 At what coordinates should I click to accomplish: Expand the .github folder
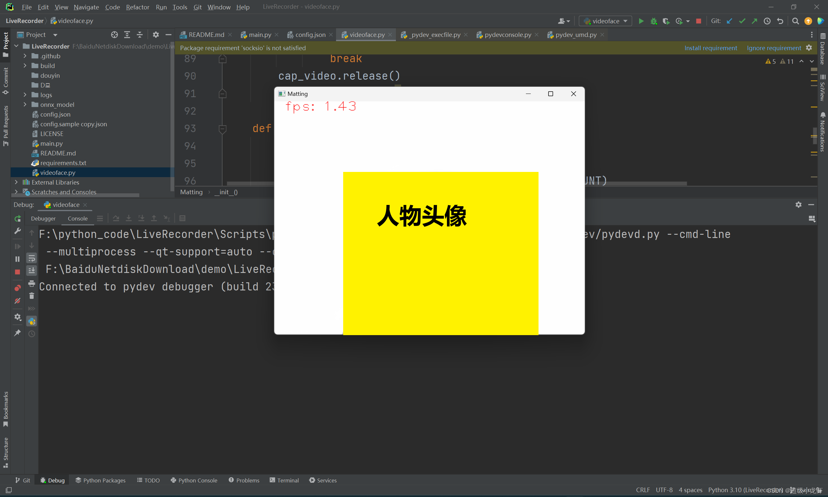tap(25, 56)
